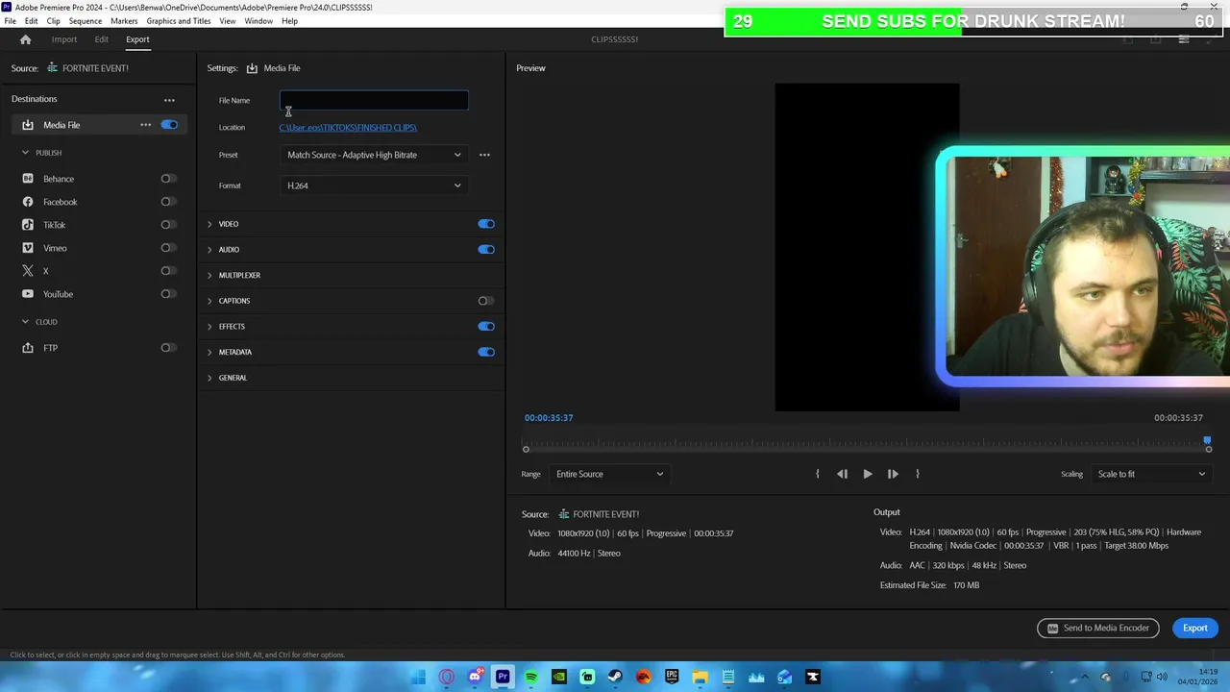
Task: Click the YouTube destination icon
Action: (x=28, y=294)
